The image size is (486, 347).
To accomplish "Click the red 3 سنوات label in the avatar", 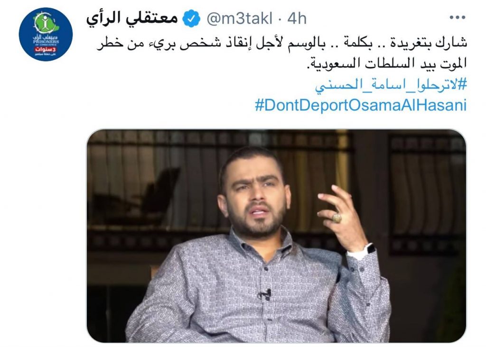I will [x=45, y=49].
